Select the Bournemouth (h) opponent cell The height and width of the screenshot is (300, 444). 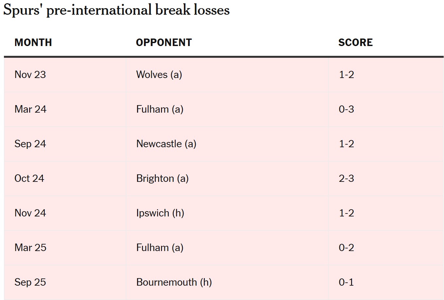[174, 282]
